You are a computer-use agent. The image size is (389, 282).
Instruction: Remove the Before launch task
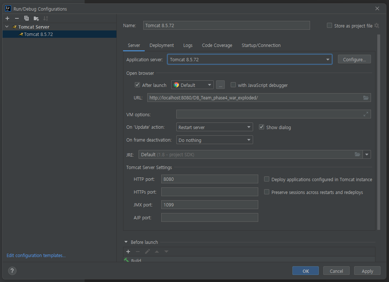(138, 252)
